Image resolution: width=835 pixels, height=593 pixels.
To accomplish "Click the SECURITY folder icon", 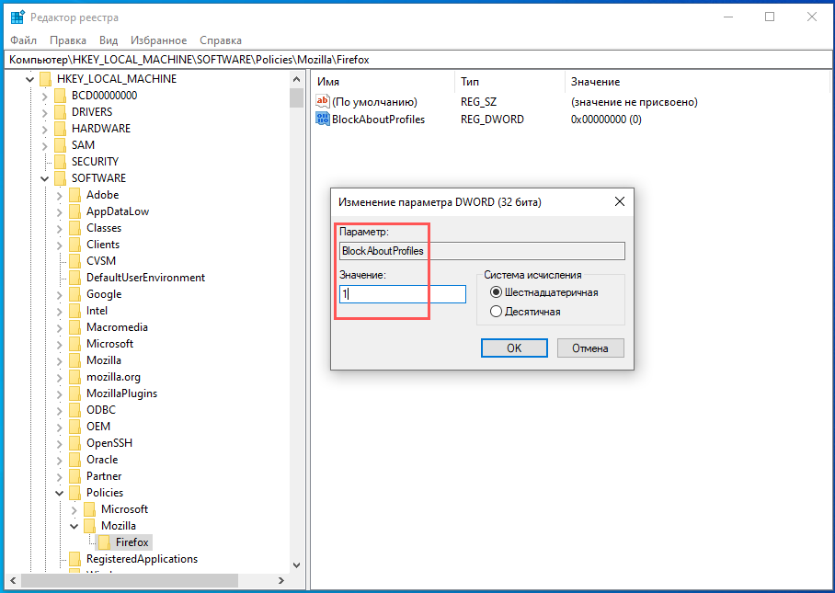I will pyautogui.click(x=60, y=162).
